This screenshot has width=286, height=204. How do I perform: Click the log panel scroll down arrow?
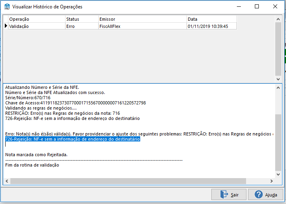pos(278,175)
